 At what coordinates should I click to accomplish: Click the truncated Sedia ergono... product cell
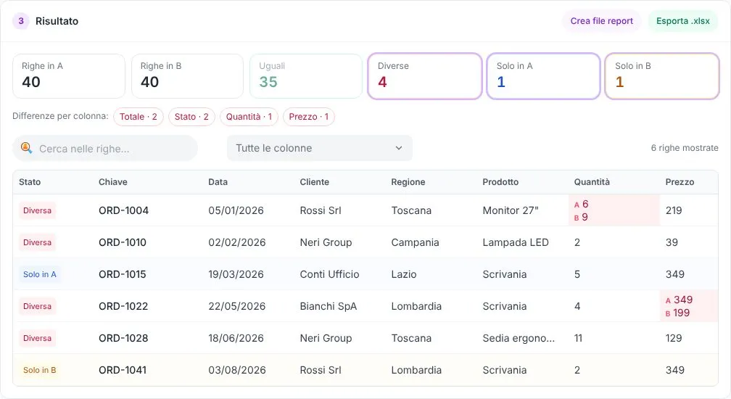519,338
